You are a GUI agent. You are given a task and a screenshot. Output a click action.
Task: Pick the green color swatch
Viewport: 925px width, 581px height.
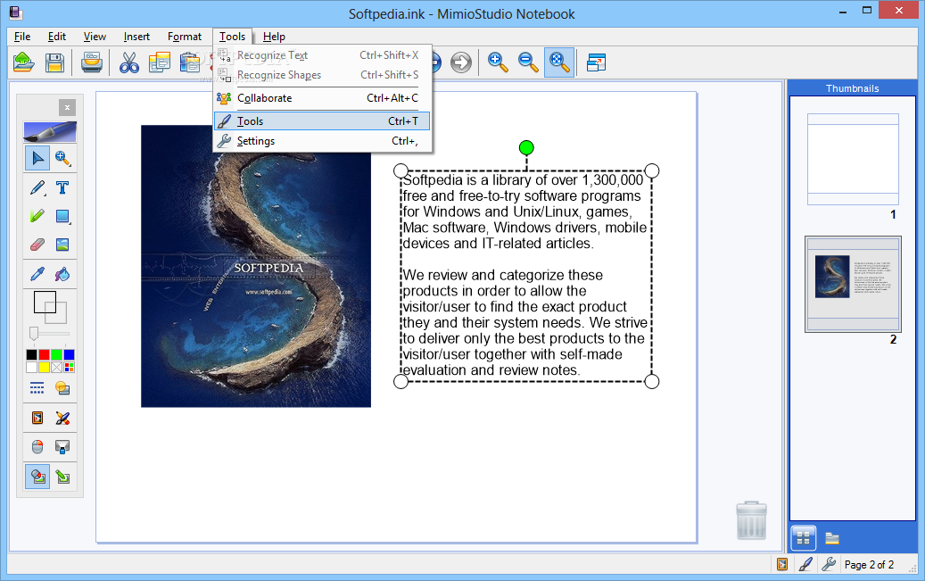(56, 354)
